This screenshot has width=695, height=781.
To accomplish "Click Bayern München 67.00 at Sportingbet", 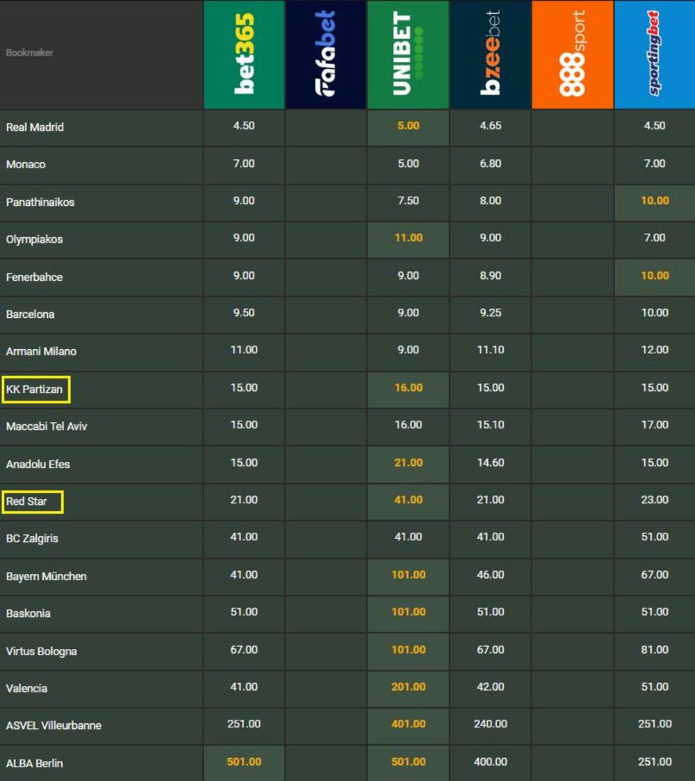I will click(654, 575).
